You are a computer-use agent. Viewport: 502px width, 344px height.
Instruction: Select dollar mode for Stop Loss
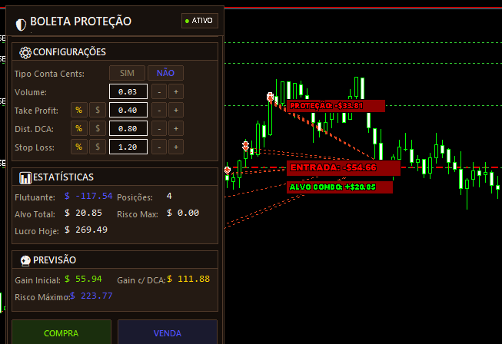pos(98,147)
